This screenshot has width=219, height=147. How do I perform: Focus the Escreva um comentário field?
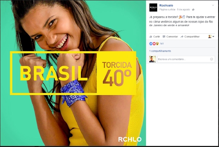point(186,59)
